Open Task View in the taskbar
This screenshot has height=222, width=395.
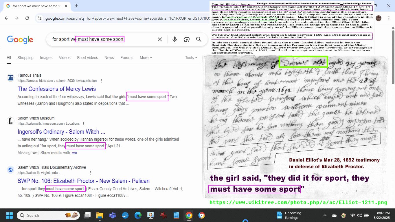tap(87, 215)
